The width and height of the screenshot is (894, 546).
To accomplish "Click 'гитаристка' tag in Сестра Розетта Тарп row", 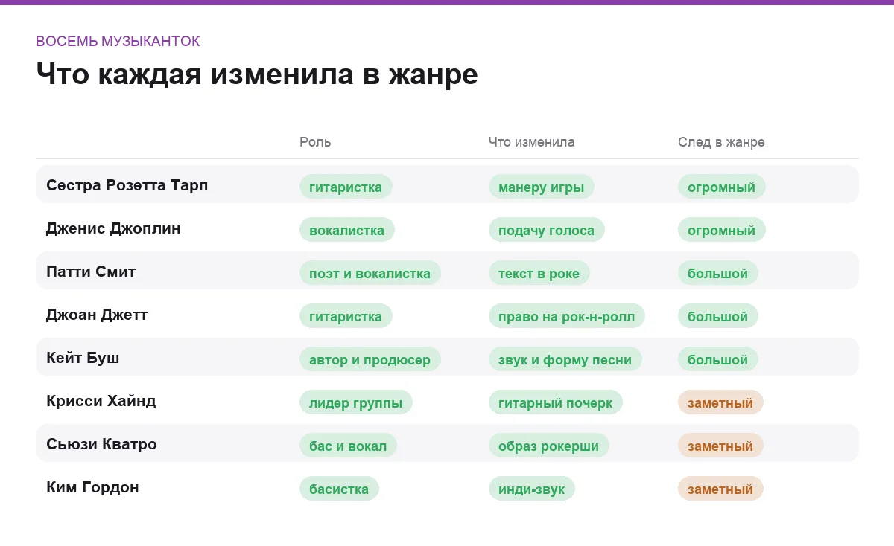I will pyautogui.click(x=346, y=187).
